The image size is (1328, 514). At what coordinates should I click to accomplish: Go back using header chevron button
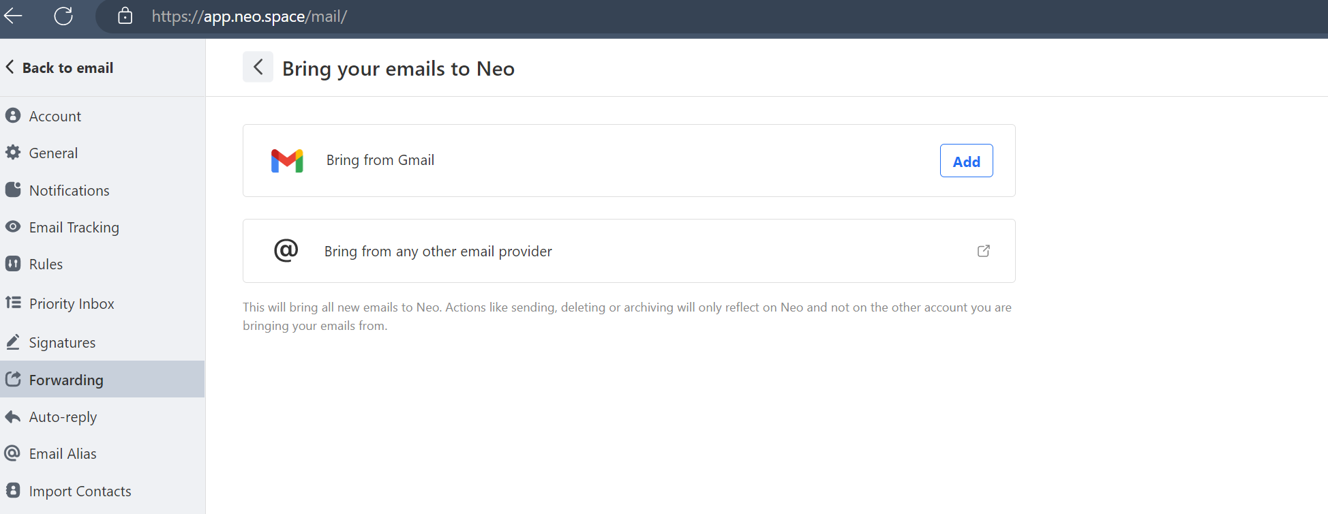coord(258,67)
